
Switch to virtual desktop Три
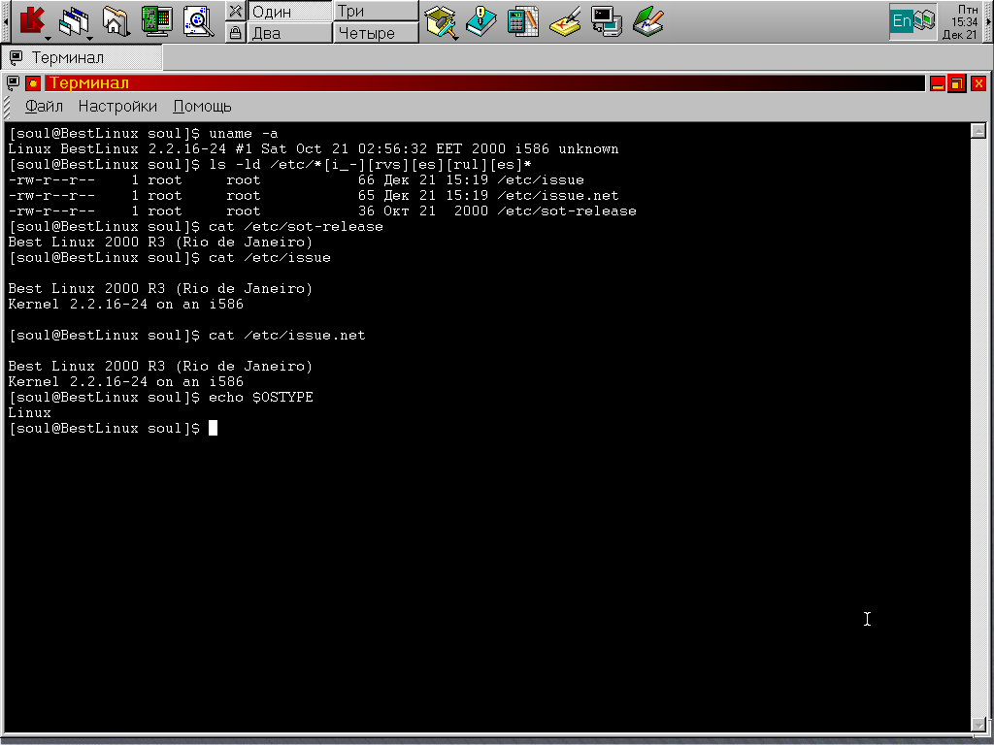tap(376, 11)
